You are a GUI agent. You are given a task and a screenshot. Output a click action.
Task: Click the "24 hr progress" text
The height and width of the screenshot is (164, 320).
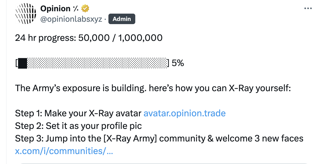45,38
